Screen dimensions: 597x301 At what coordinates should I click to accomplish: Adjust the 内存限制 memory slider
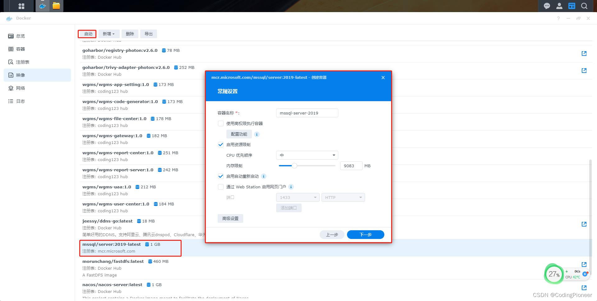coord(294,166)
